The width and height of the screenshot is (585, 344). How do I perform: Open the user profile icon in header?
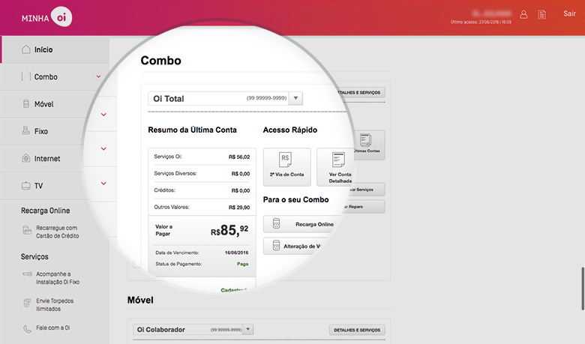point(523,14)
